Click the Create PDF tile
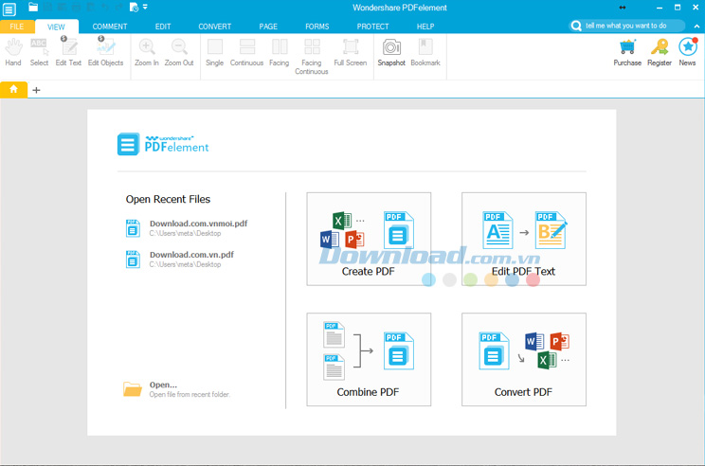 [x=369, y=239]
